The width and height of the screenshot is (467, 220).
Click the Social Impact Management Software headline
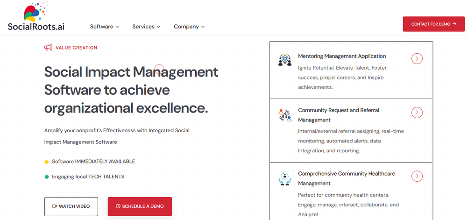pyautogui.click(x=131, y=90)
